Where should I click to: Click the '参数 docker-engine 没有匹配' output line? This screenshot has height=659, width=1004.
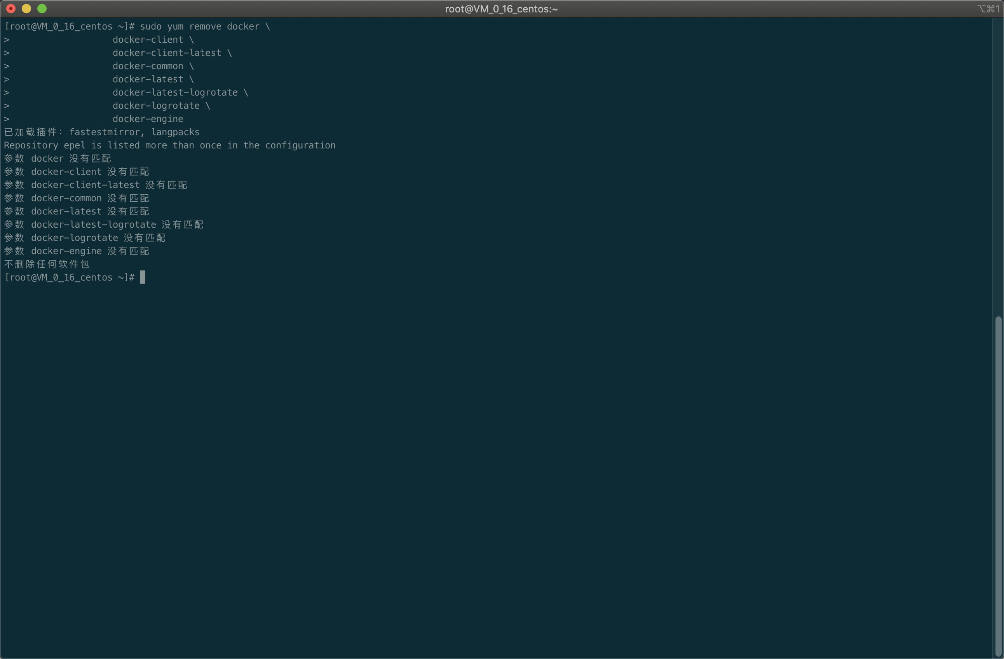click(77, 251)
